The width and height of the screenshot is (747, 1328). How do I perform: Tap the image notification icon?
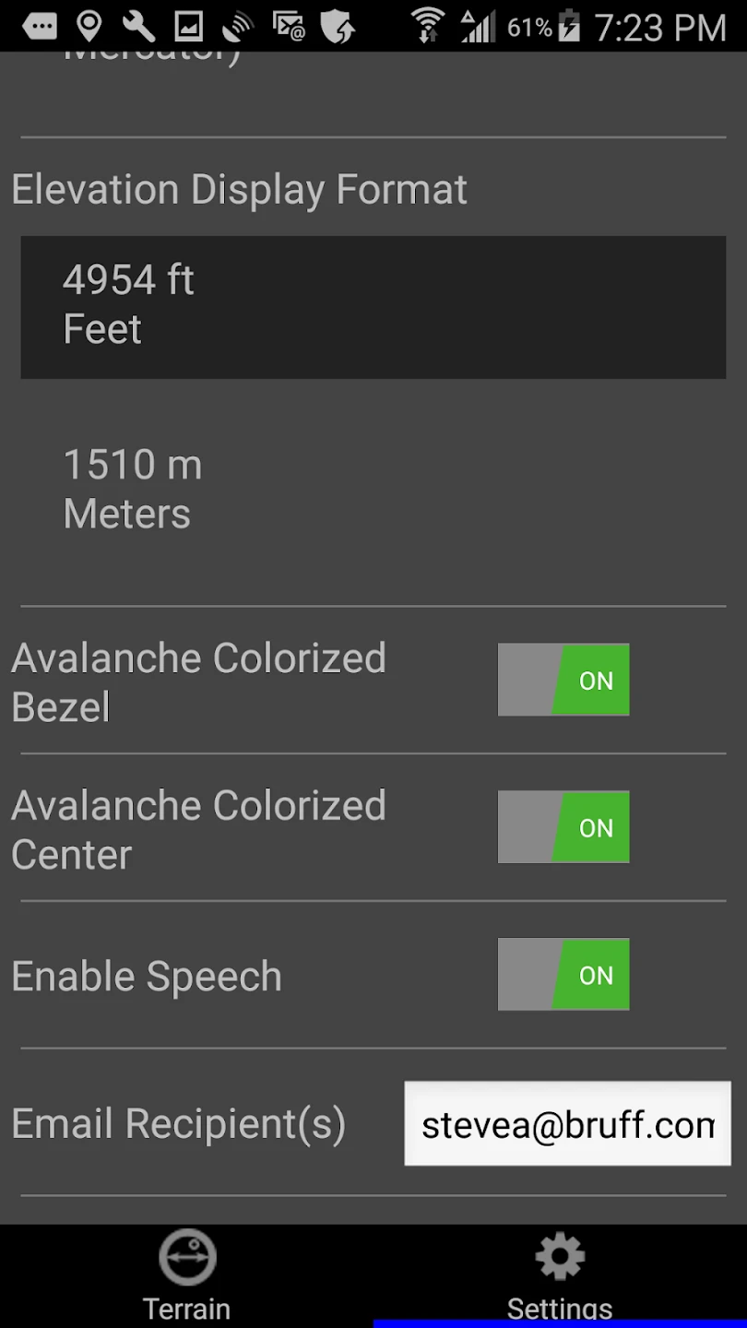[x=188, y=27]
